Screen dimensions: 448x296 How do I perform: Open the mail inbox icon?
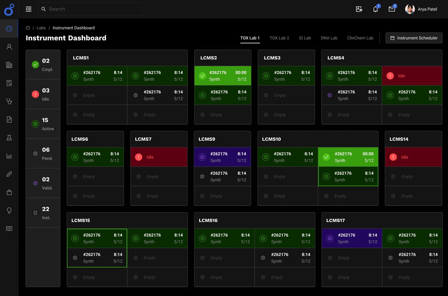(392, 9)
